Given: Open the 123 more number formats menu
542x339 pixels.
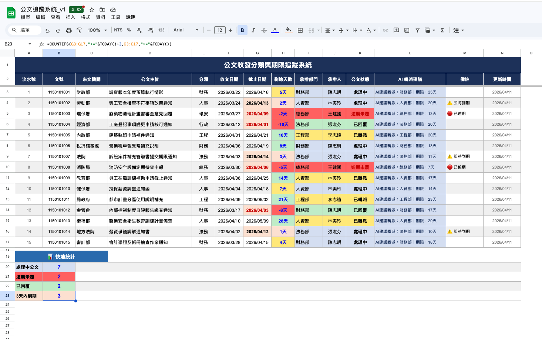Looking at the screenshot, I should click(x=161, y=30).
